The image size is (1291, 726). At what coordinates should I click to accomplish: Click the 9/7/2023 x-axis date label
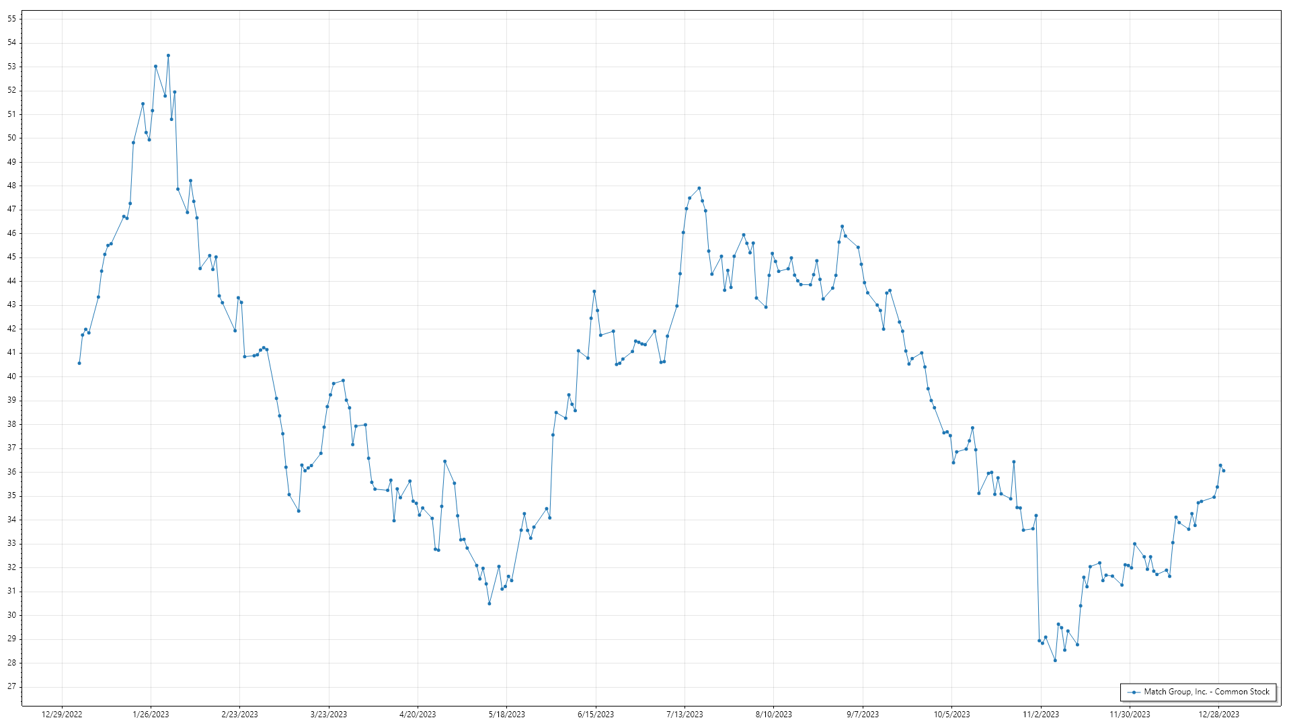pos(863,715)
